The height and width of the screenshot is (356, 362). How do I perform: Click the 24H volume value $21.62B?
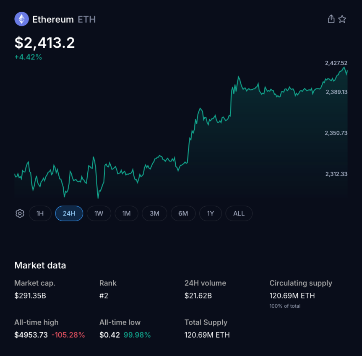198,296
